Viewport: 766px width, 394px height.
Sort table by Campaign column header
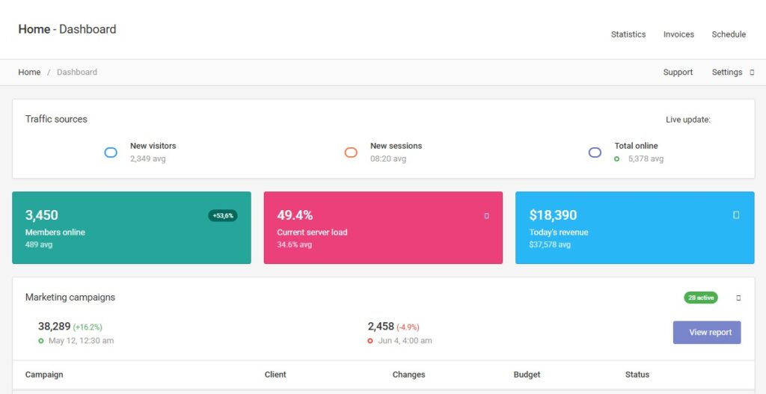(x=44, y=375)
